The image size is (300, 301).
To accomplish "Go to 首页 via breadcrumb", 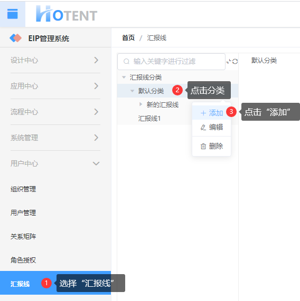I will click(128, 38).
